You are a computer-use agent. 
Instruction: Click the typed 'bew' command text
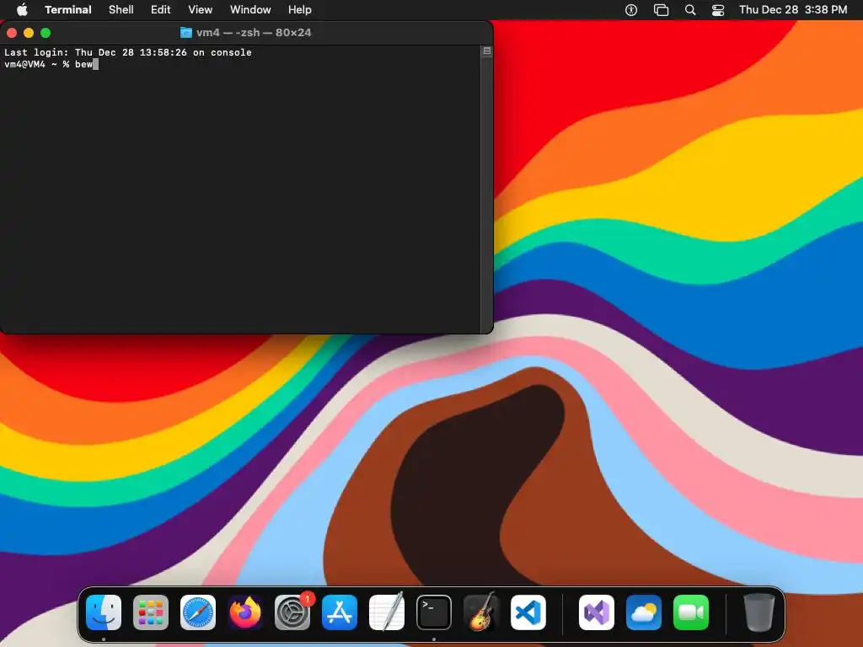[x=83, y=64]
